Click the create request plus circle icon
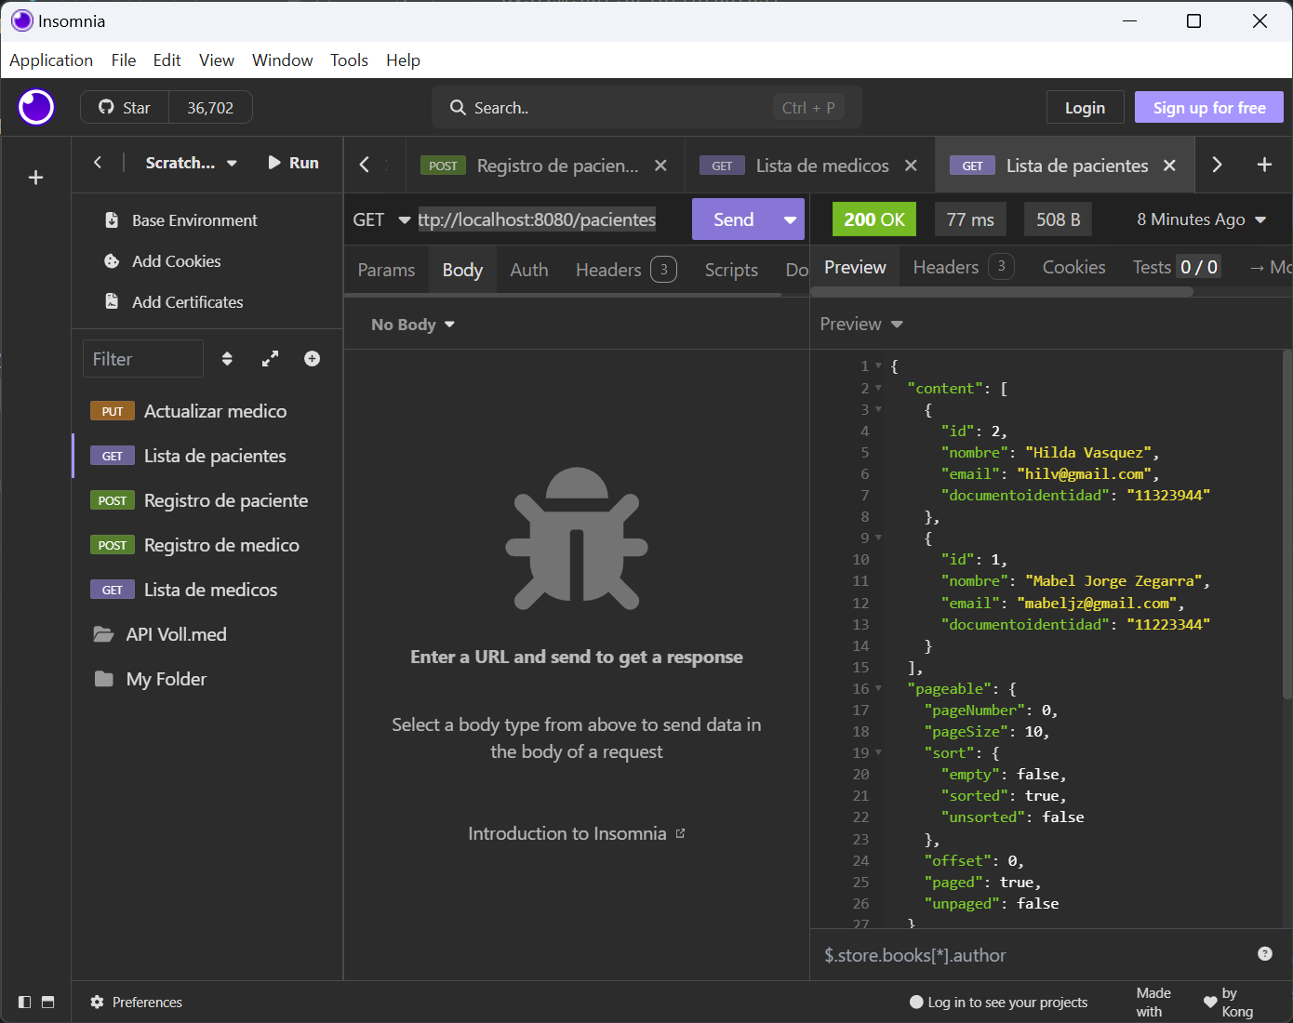The height and width of the screenshot is (1023, 1293). [x=313, y=359]
